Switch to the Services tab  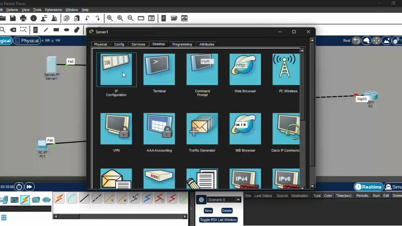138,44
